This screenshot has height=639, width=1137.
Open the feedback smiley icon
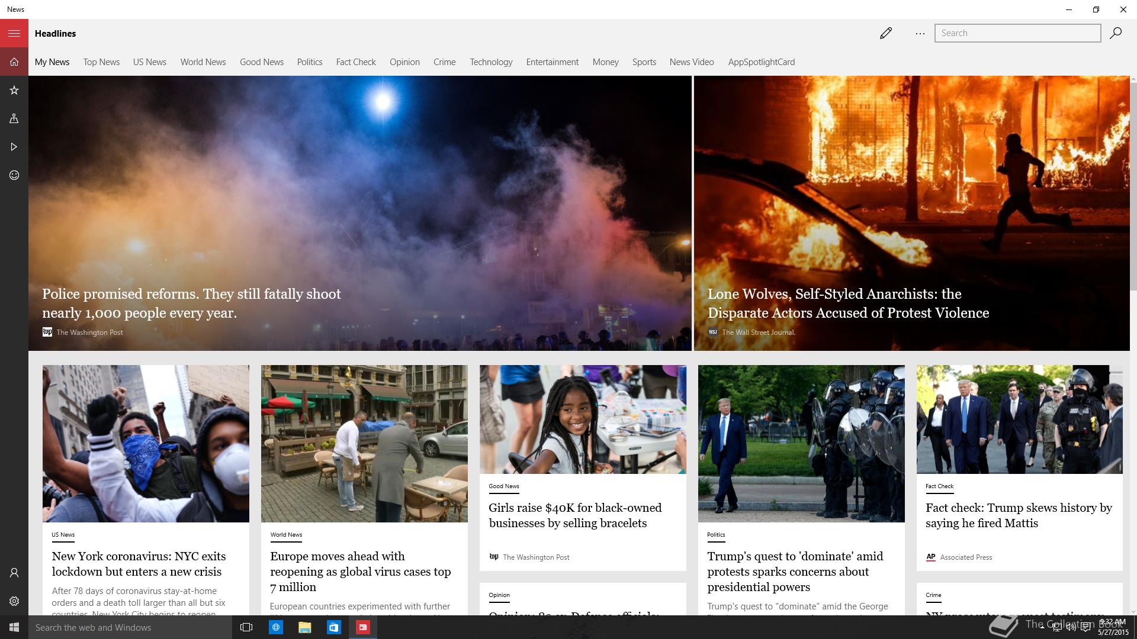click(x=14, y=175)
